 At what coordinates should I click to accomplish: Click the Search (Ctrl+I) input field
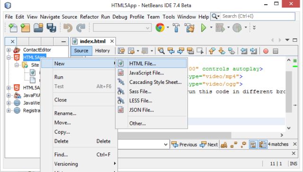[x=258, y=16]
